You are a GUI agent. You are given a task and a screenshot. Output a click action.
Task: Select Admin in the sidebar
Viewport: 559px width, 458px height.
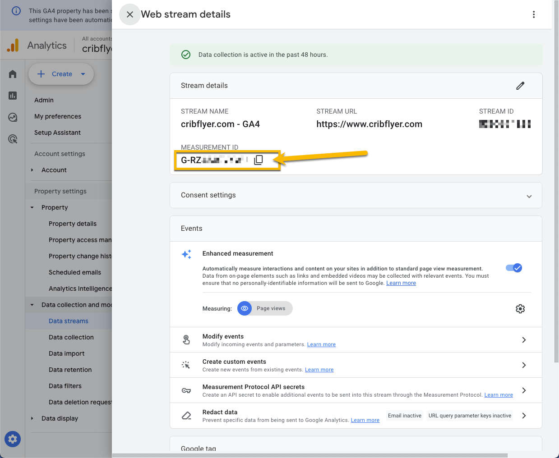44,100
